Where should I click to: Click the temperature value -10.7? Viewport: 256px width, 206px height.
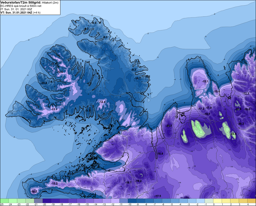pos(137,78)
